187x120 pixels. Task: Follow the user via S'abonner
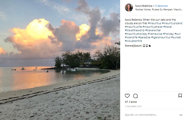[162, 6]
